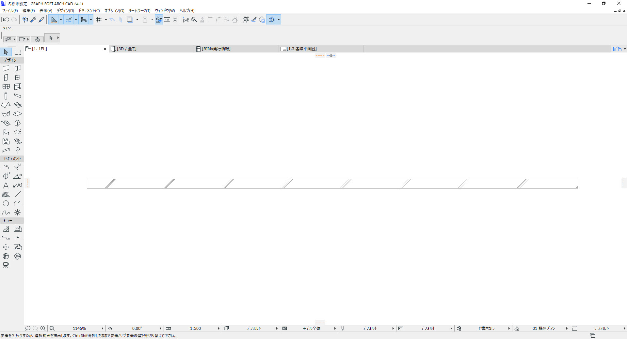
Task: Open the [BIMx発行情報] tab
Action: [x=237, y=49]
